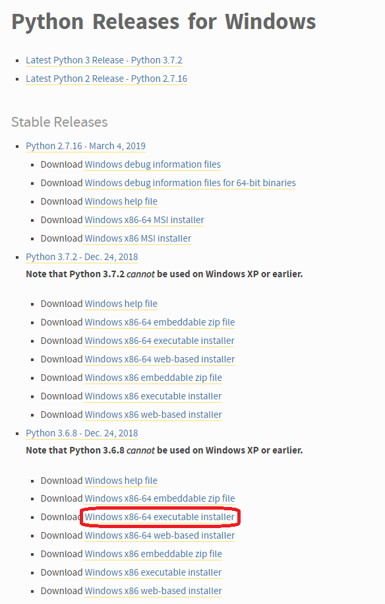This screenshot has width=385, height=604.
Task: Select Python 3.7.2 x86-64 web-based installer
Action: tap(160, 359)
